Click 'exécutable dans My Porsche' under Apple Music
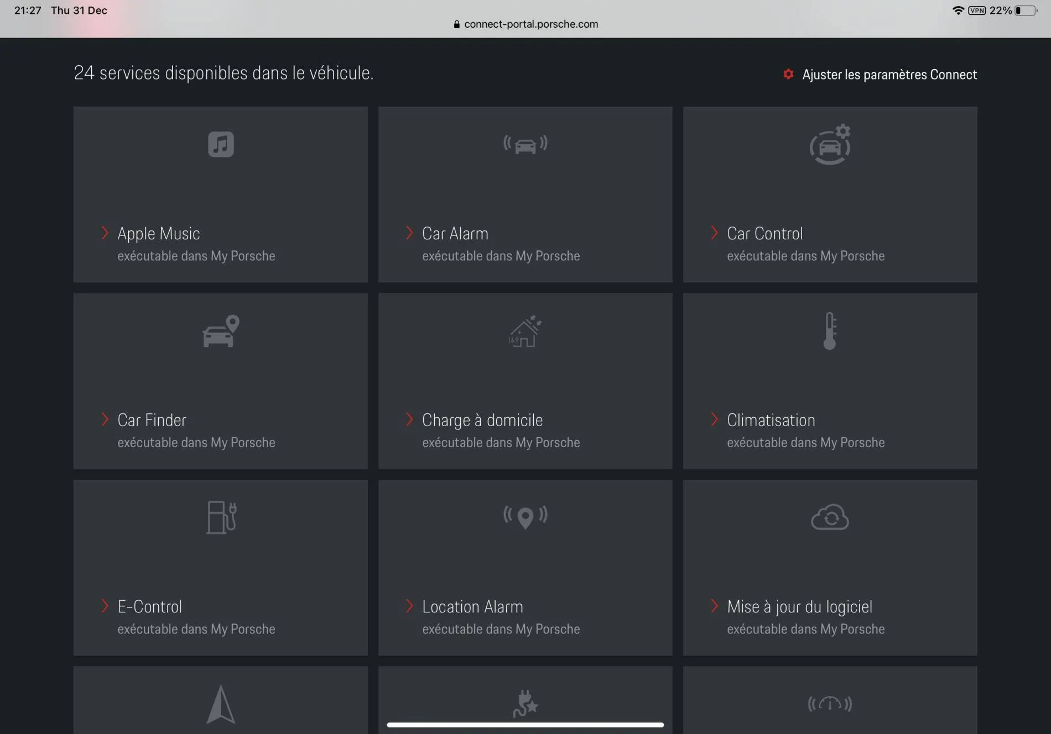1051x734 pixels. [196, 256]
